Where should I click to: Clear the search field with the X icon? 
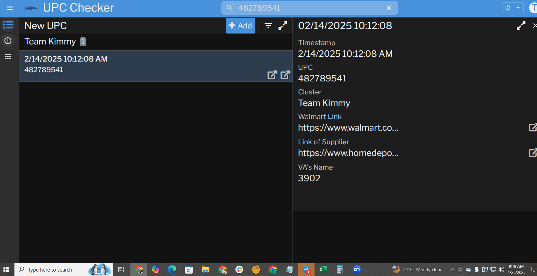tap(389, 8)
